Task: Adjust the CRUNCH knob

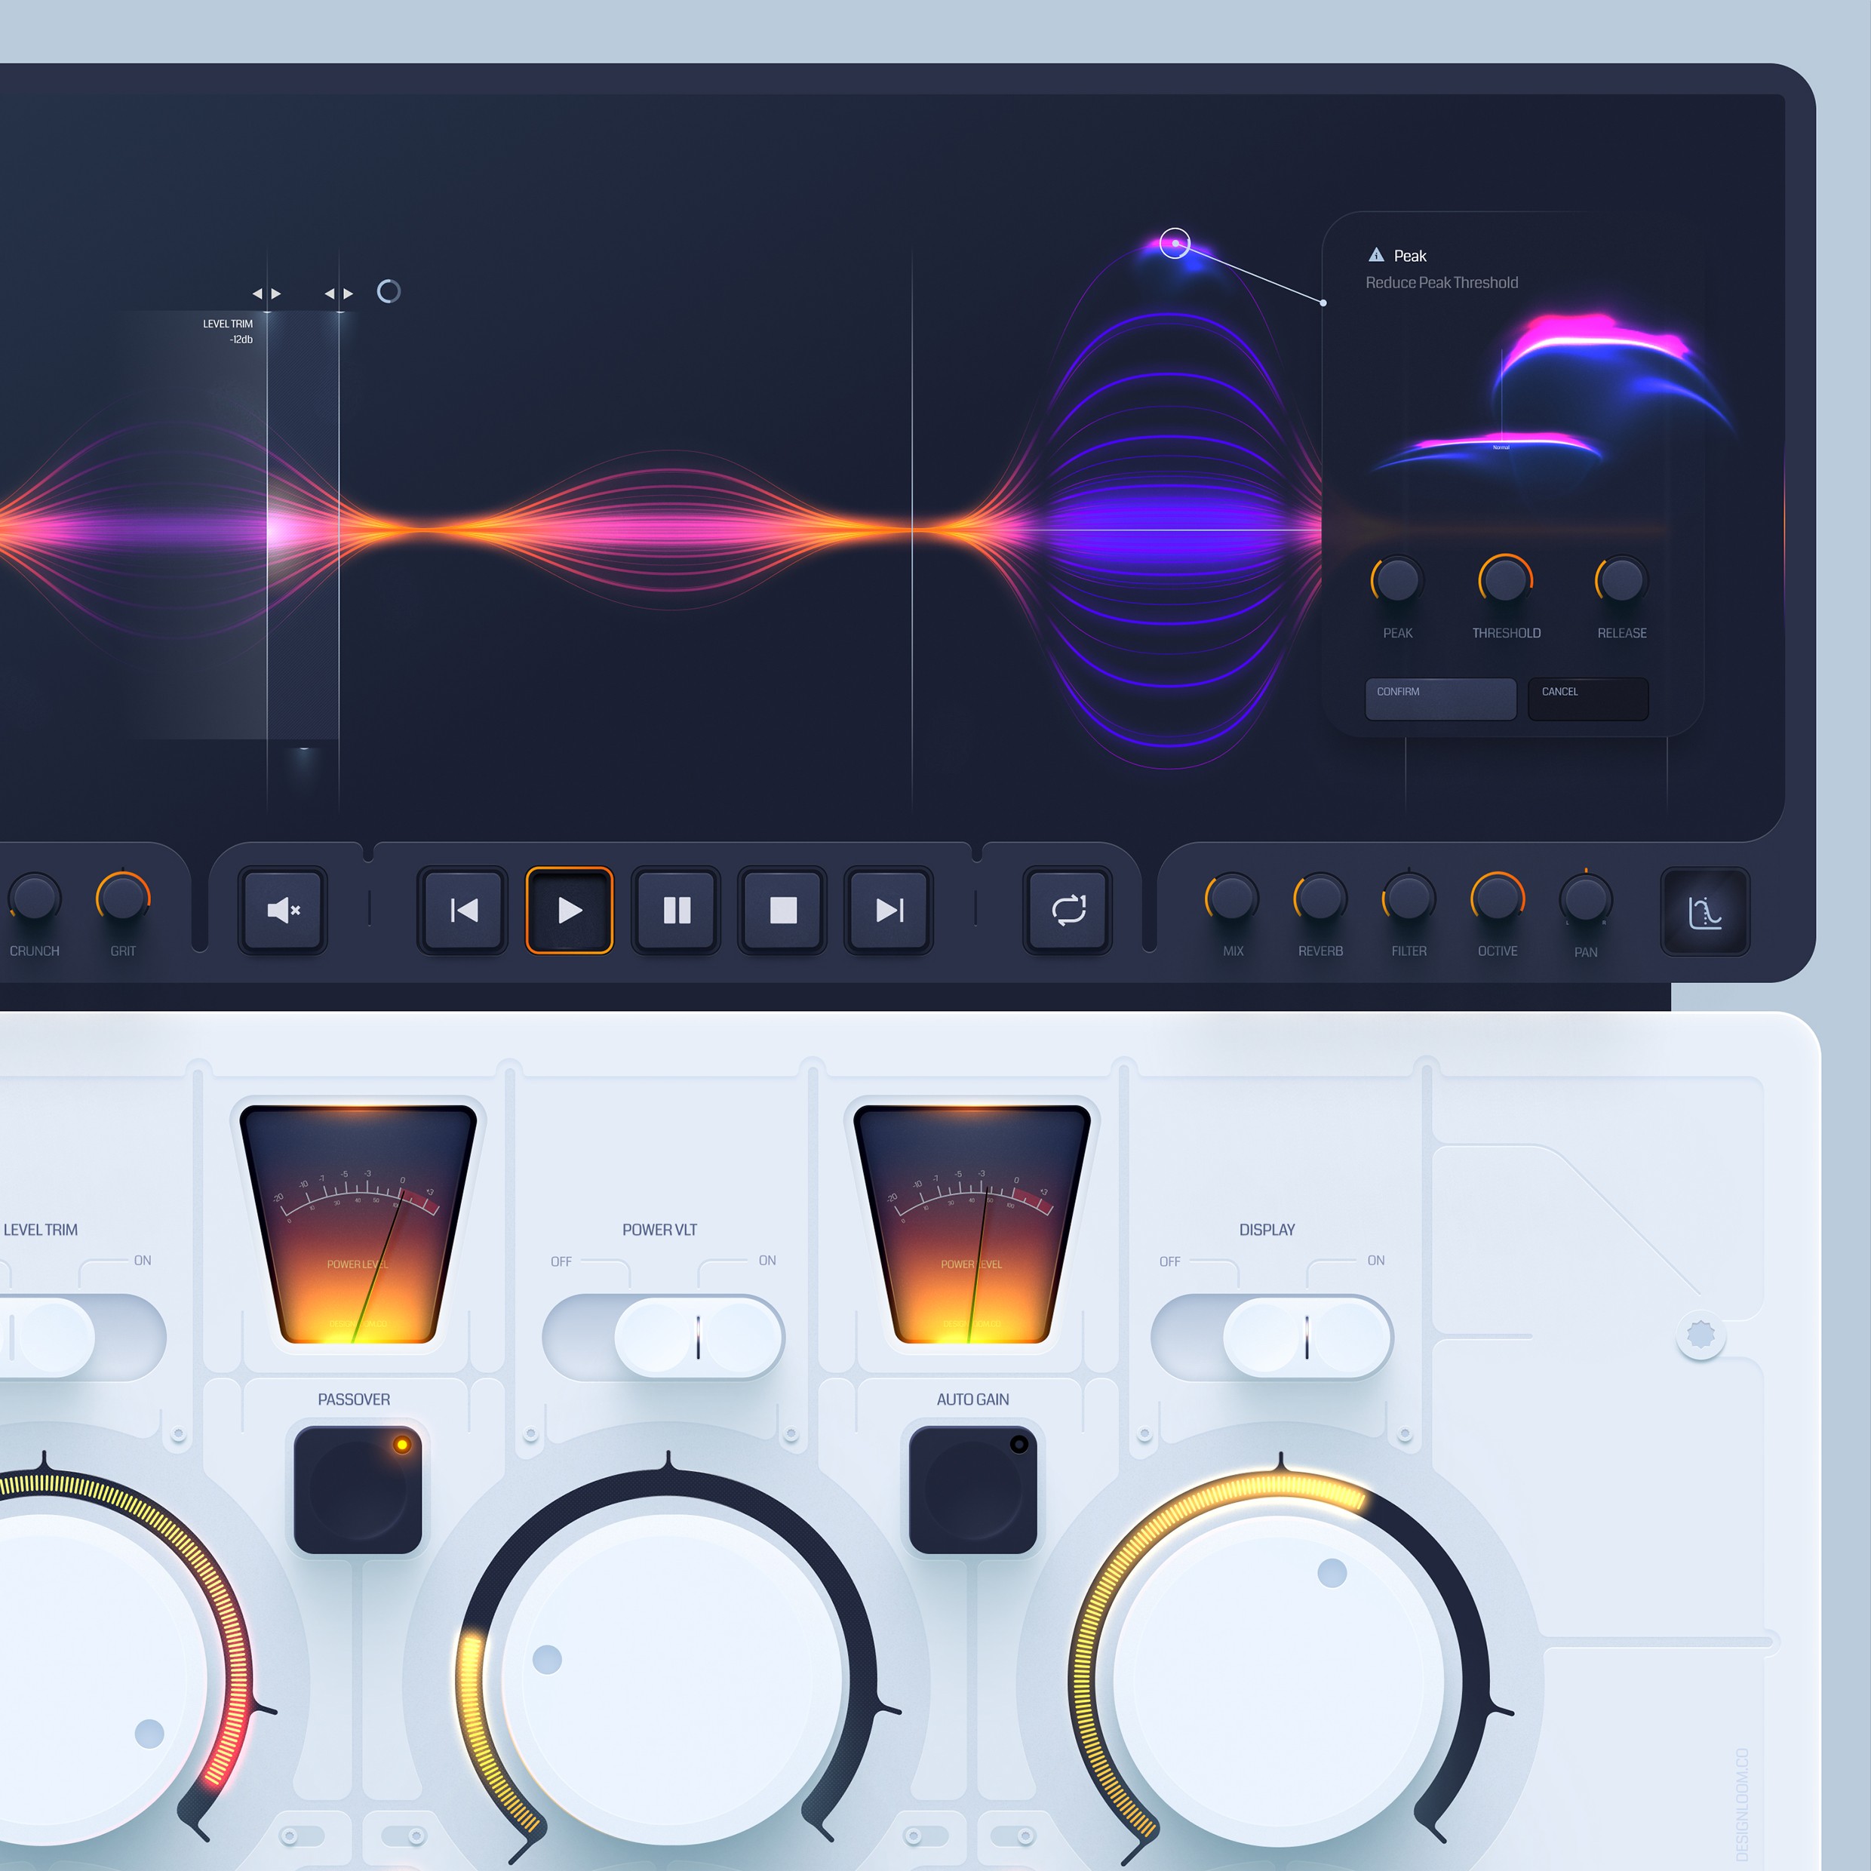Action: coord(35,898)
